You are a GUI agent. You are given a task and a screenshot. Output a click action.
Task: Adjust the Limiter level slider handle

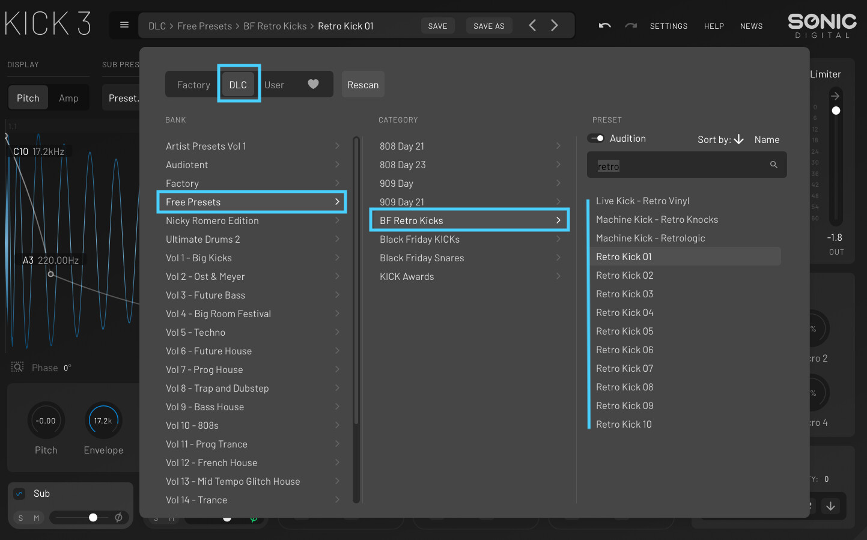click(x=836, y=111)
